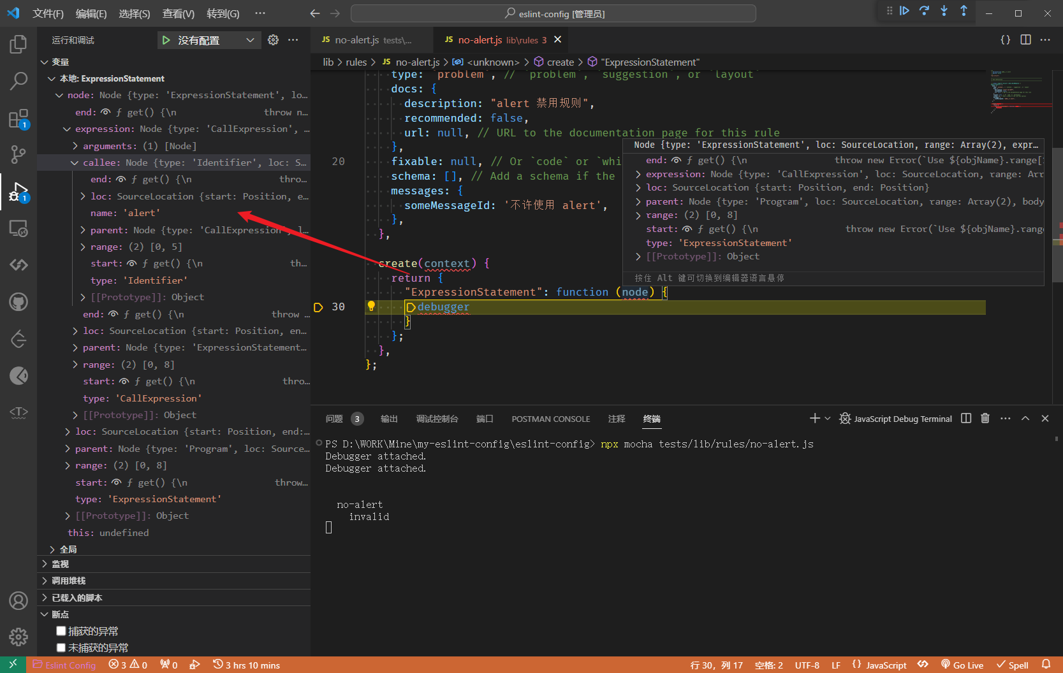Click the lightbulb code action icon
Screen dimensions: 1063x673
tap(371, 307)
